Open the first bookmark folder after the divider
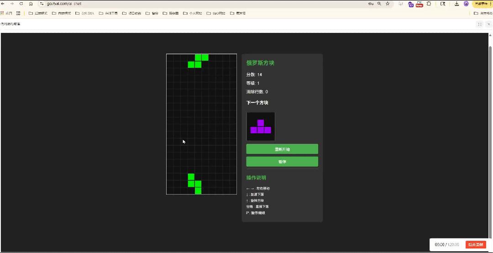Image resolution: width=493 pixels, height=253 pixels. pos(38,13)
